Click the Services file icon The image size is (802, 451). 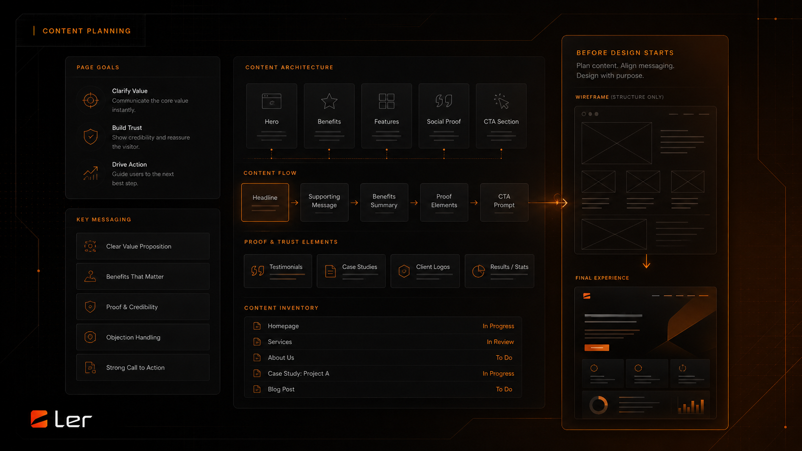(257, 342)
